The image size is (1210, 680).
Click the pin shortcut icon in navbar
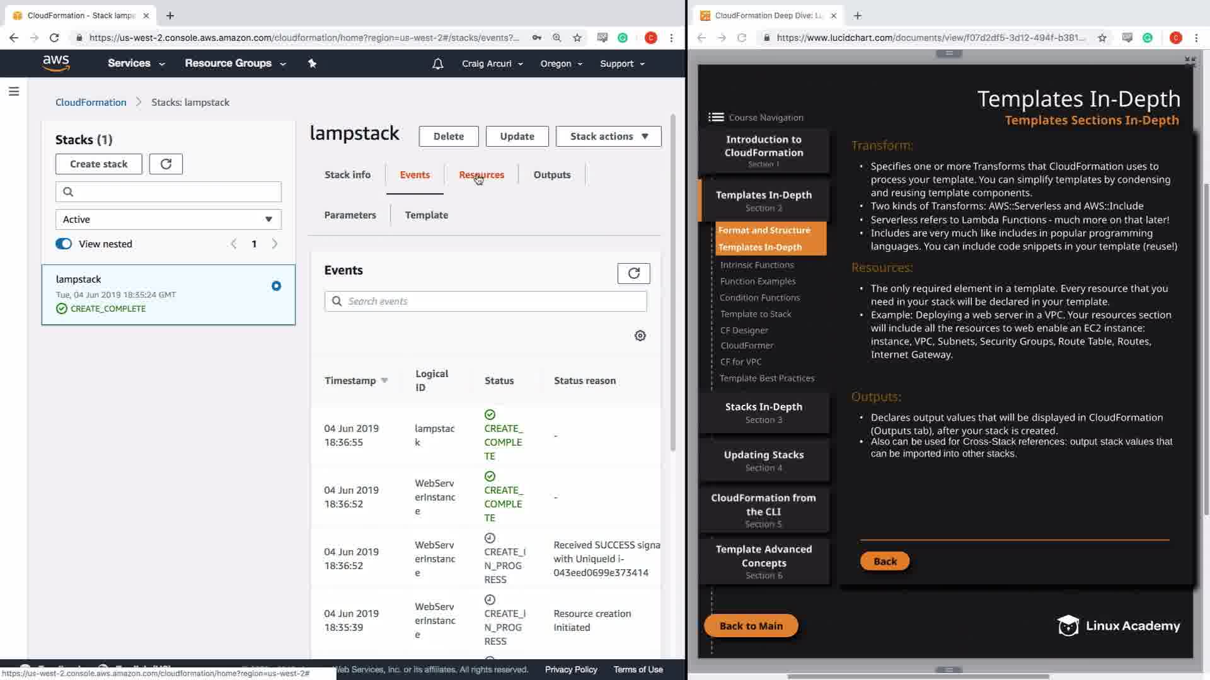pos(312,63)
